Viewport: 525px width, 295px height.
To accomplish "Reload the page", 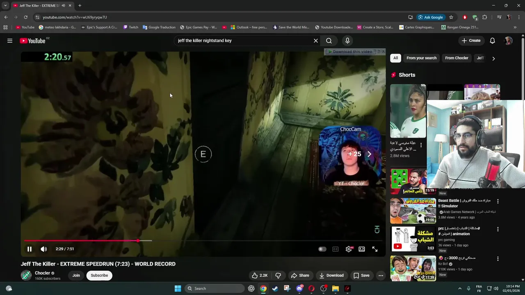I will click(x=25, y=17).
